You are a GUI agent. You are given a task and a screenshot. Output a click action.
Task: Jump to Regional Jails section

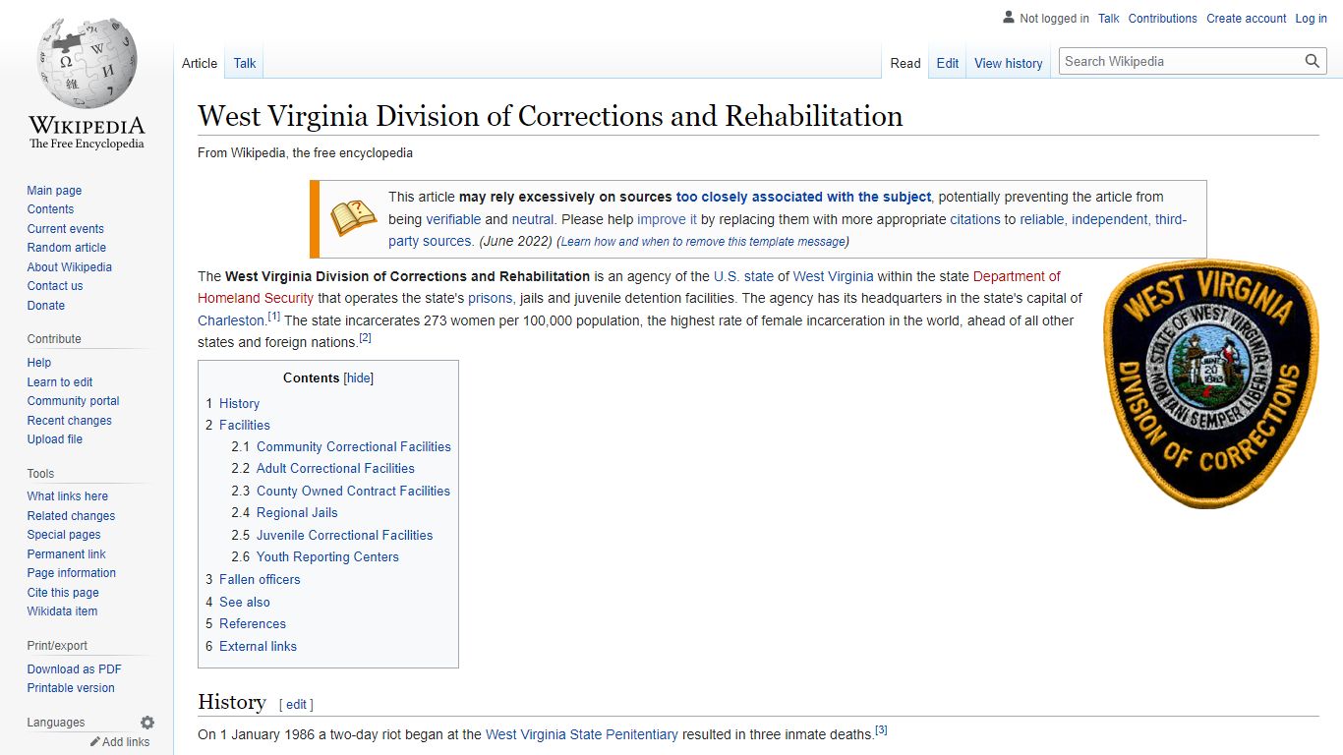pyautogui.click(x=297, y=513)
